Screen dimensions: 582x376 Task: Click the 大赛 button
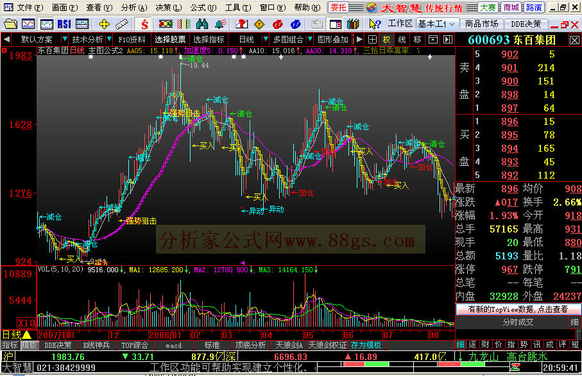tap(487, 8)
